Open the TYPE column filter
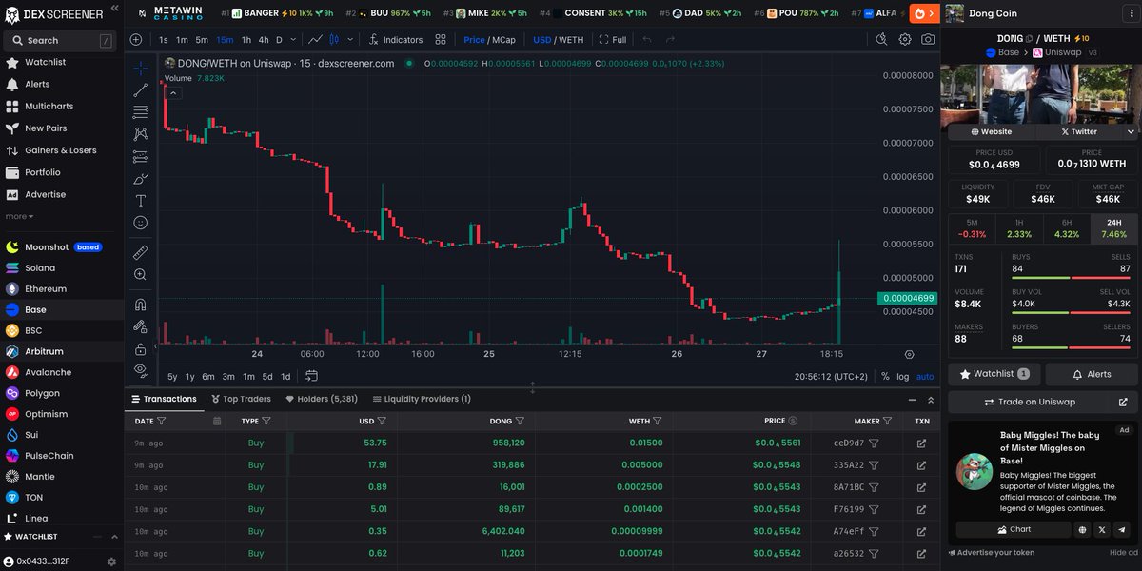This screenshot has height=571, width=1142. [x=266, y=421]
